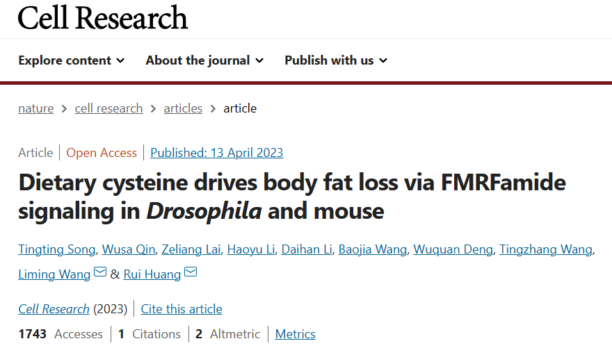Select author Wusa Qin
Viewport: 612px width, 348px height.
point(129,250)
